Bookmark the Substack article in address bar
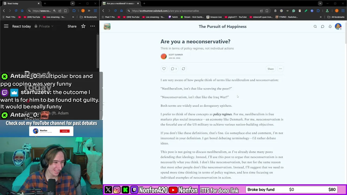The height and width of the screenshot is (195, 347). tap(267, 11)
